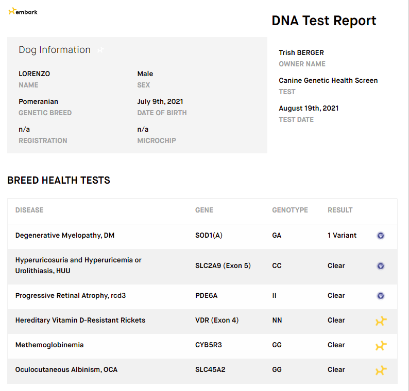
Task: Click the yellow Embark icon for Oculocutaneous Albinism
Action: [x=381, y=370]
